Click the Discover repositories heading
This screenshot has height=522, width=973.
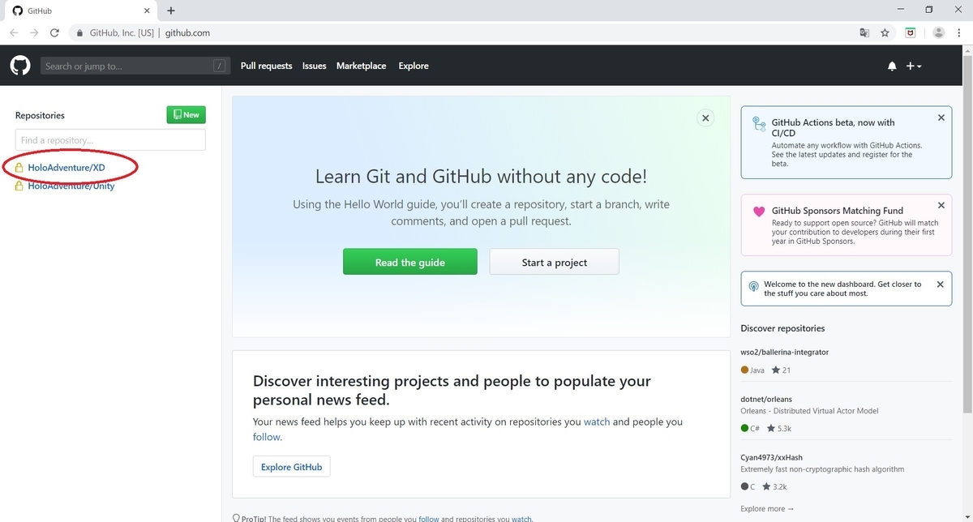point(782,328)
